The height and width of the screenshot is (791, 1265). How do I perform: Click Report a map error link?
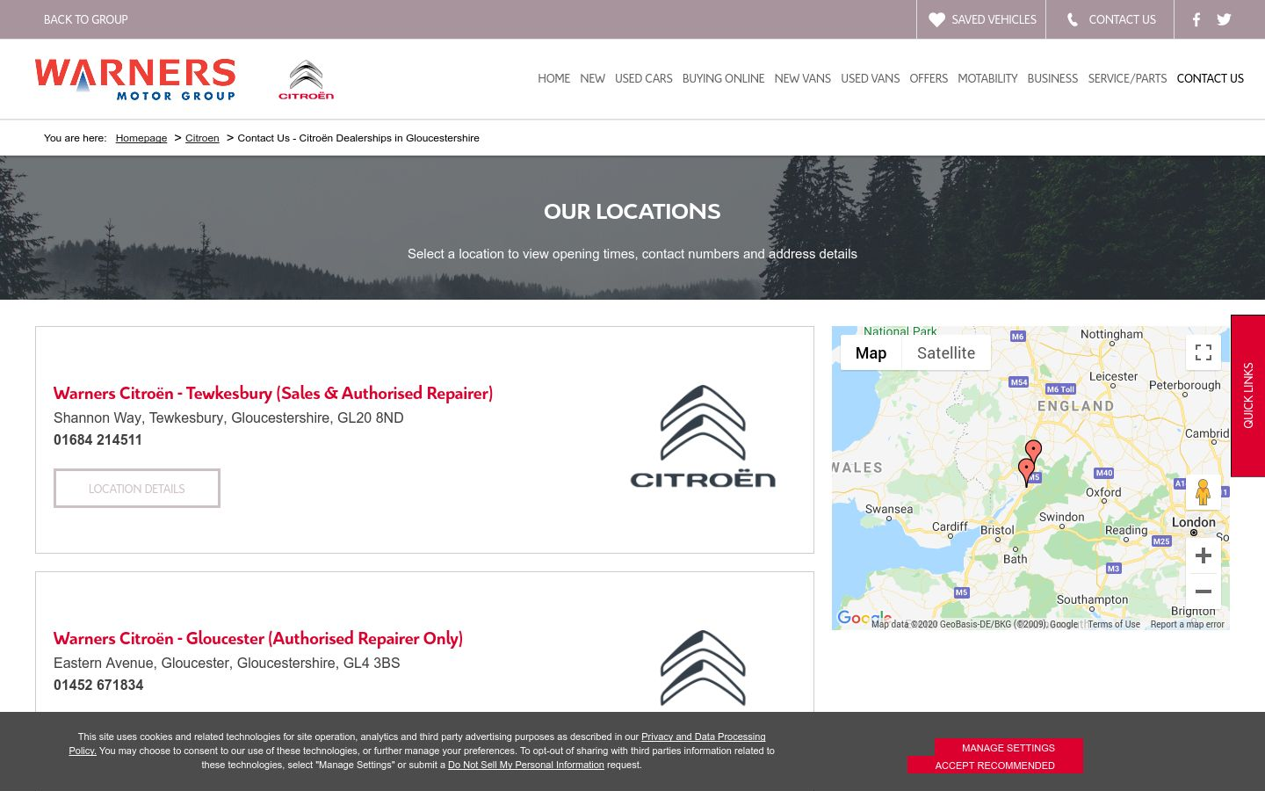1187,624
